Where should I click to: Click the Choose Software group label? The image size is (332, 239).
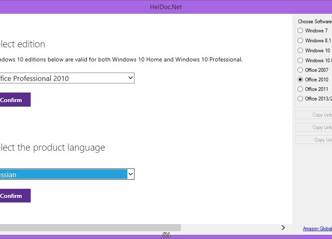point(315,22)
